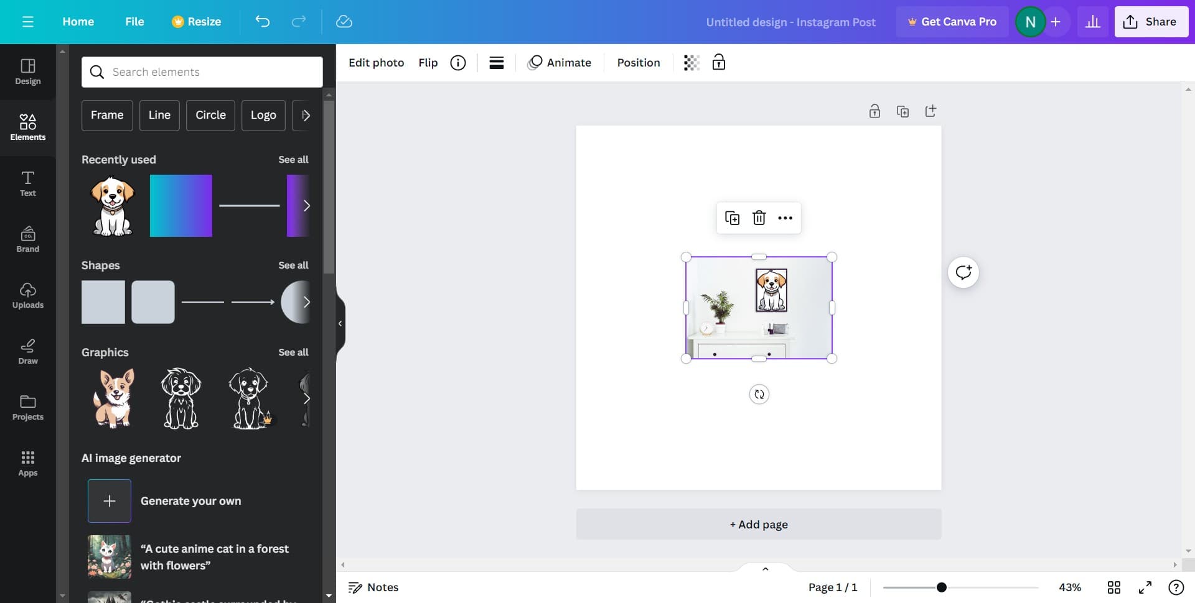Click the Undo arrow in the top bar
The width and height of the screenshot is (1195, 603).
tap(263, 21)
